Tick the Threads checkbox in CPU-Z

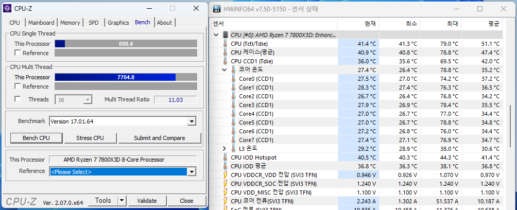[18, 99]
